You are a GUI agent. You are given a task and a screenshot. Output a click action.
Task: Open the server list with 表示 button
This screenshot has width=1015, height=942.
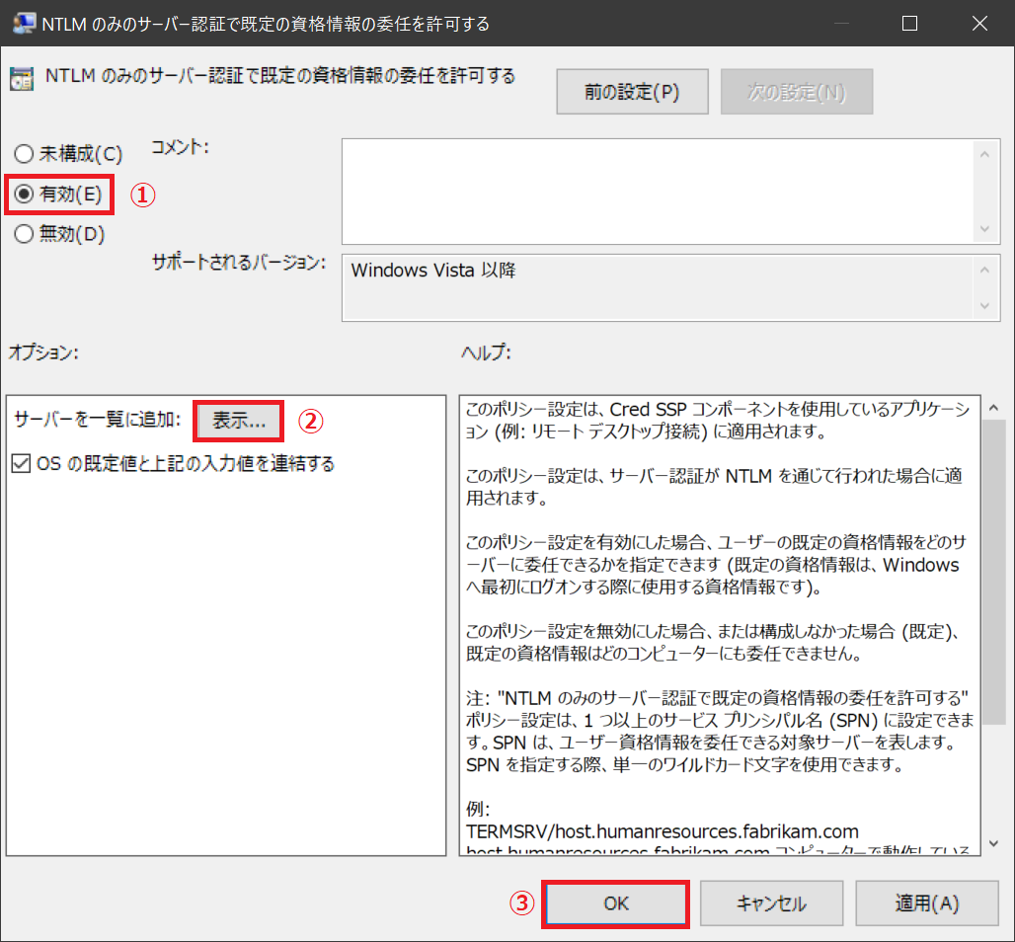238,421
